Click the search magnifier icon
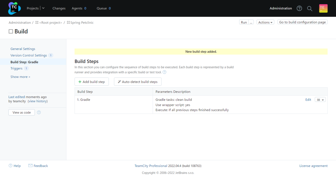This screenshot has height=189, width=336. (x=310, y=8)
